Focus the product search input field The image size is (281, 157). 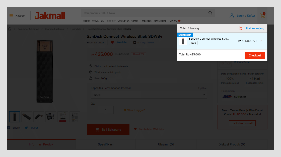pos(145,13)
